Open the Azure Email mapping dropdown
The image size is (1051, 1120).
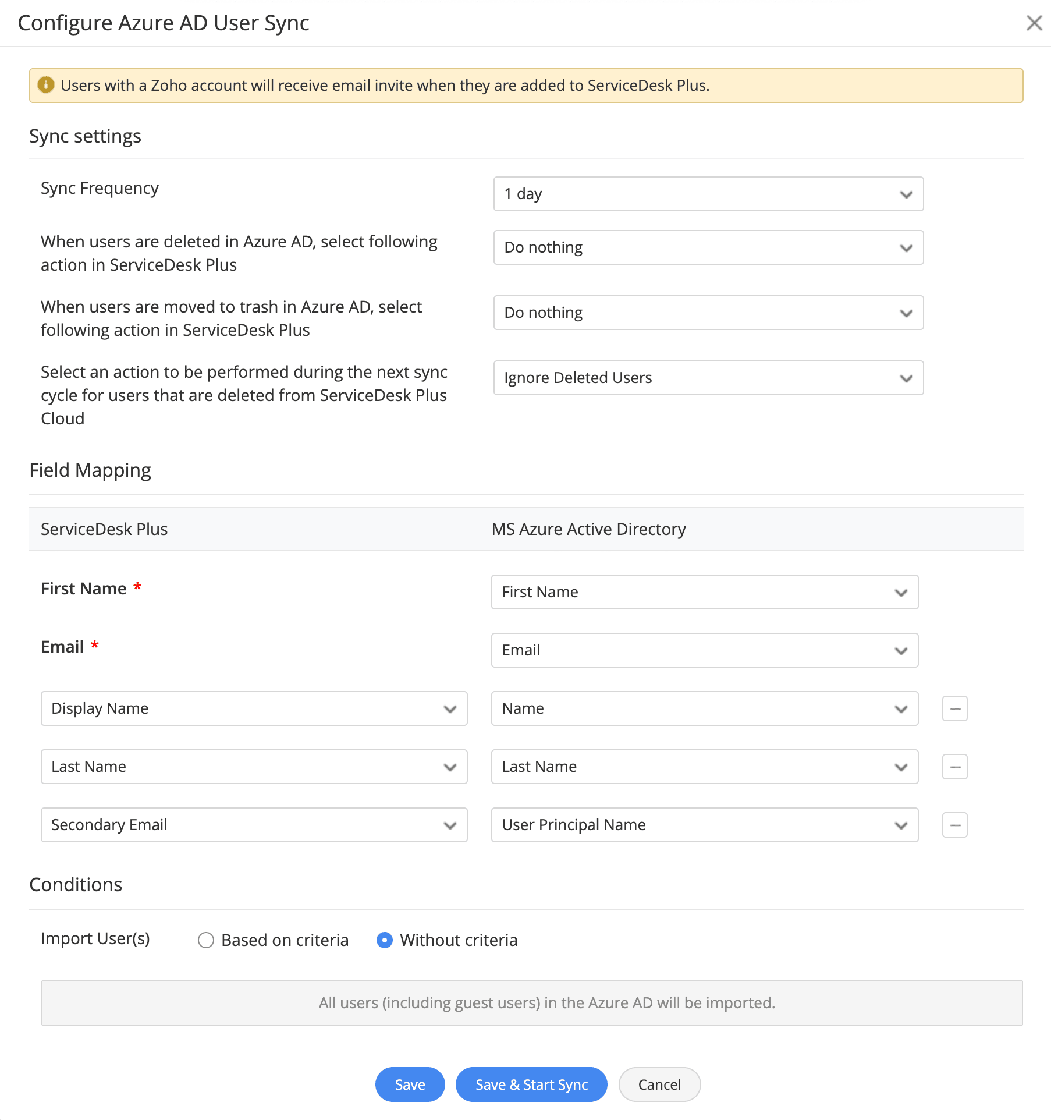point(704,650)
